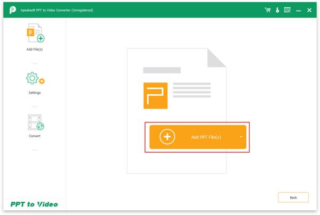320x215 pixels.
Task: Click the chevron below the Convert step
Action: tap(35, 150)
